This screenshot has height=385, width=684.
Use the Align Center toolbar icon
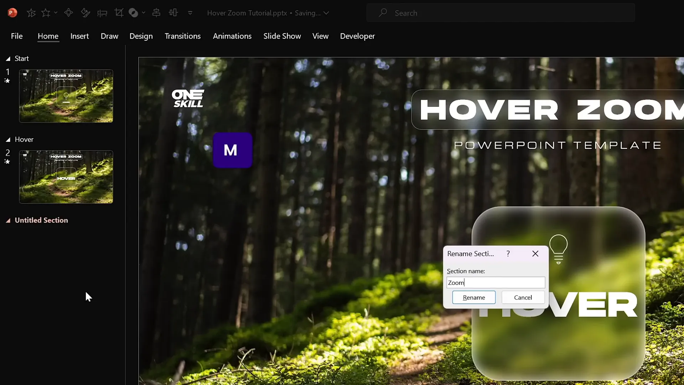(x=156, y=12)
